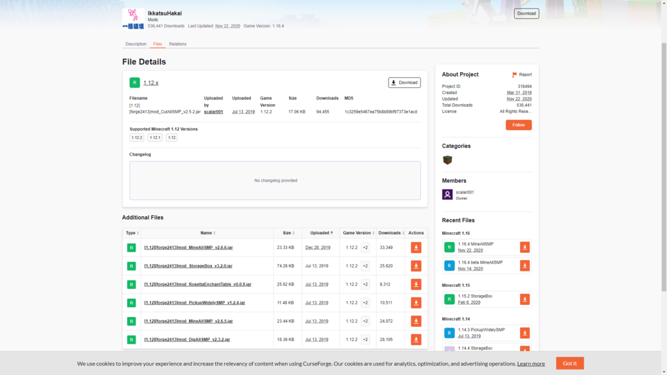
Task: Open the PickupWidelySMP_v1.2.4.jar file link
Action: (194, 303)
